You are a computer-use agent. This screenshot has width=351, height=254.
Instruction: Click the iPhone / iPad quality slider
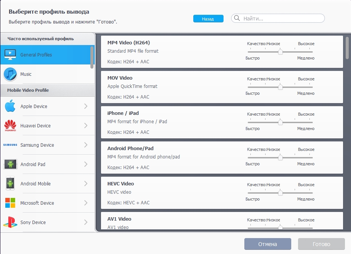(x=280, y=122)
